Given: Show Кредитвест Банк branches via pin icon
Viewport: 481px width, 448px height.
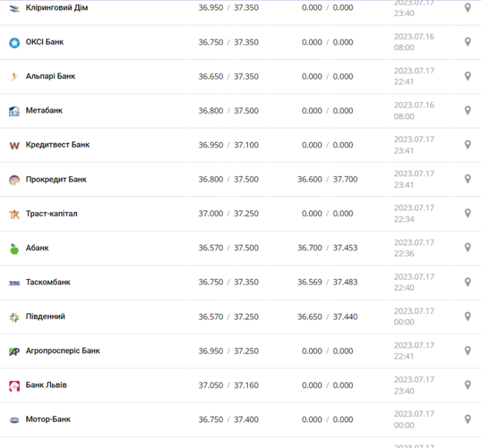Looking at the screenshot, I should tap(467, 145).
